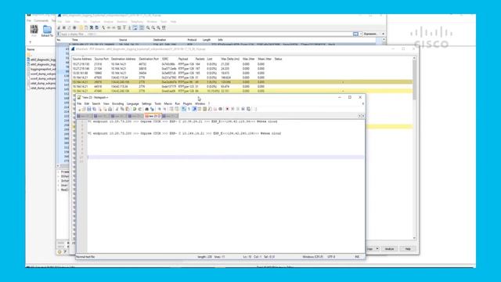This screenshot has width=501, height=282.
Task: Open the Search menu in Notepad++
Action: point(96,103)
